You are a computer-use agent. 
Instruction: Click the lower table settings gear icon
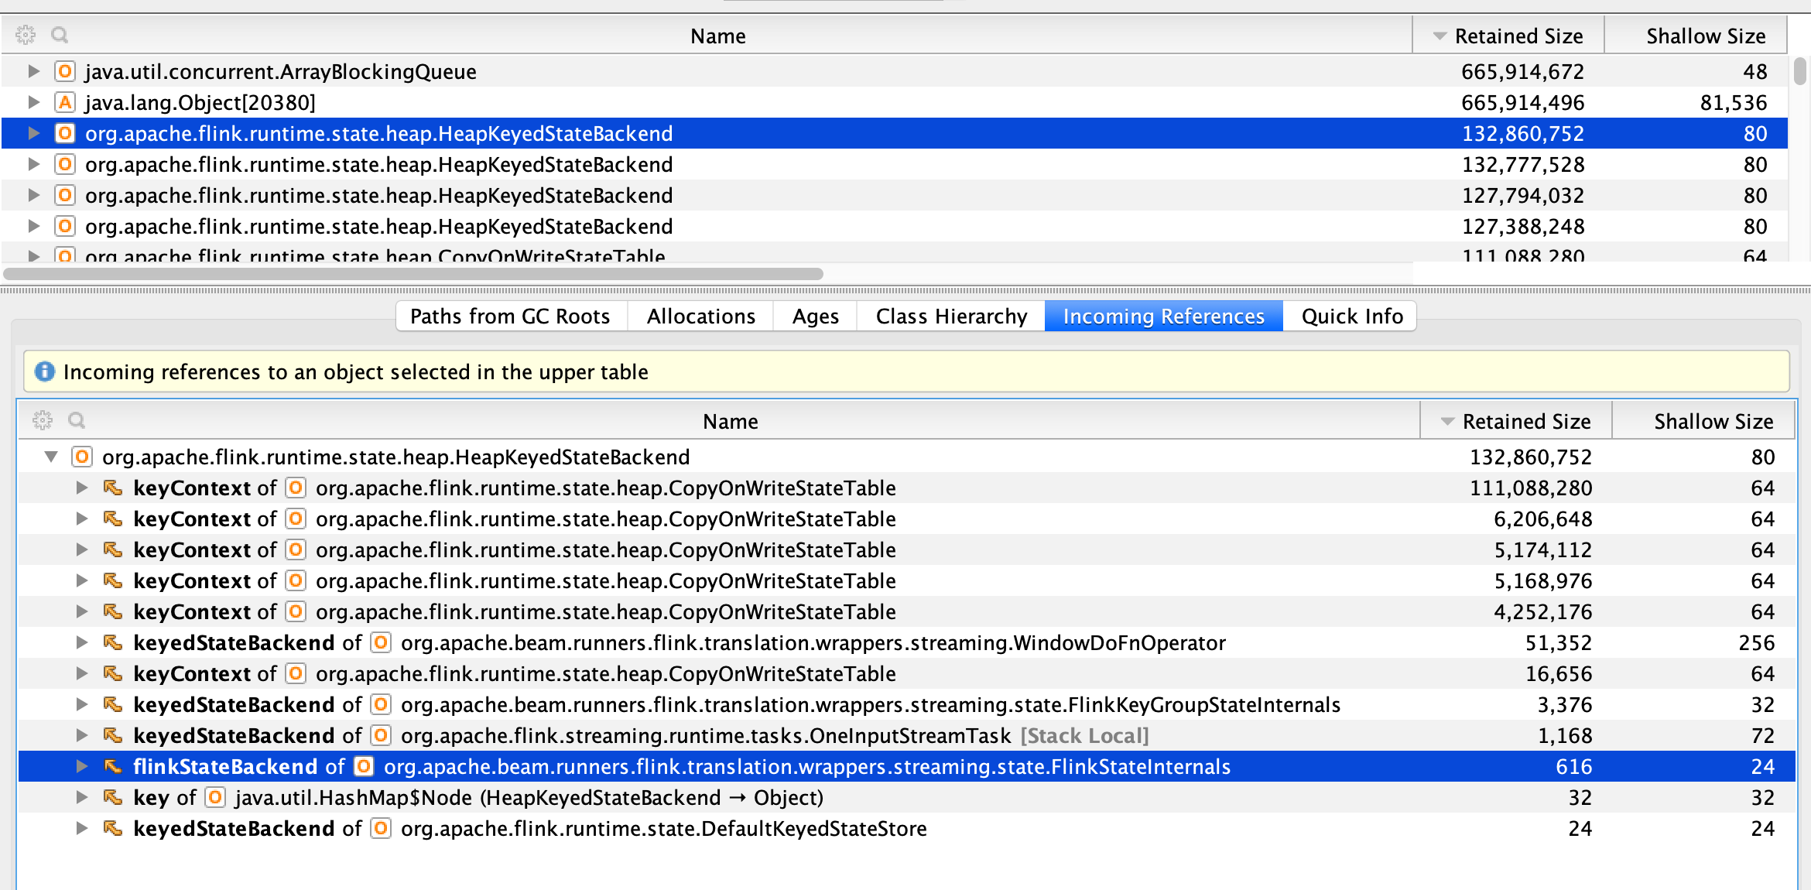tap(43, 420)
